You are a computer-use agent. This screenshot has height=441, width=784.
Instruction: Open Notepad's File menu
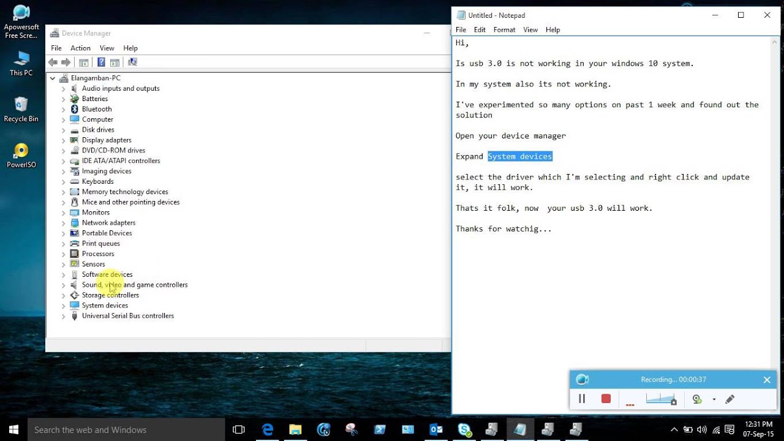461,29
